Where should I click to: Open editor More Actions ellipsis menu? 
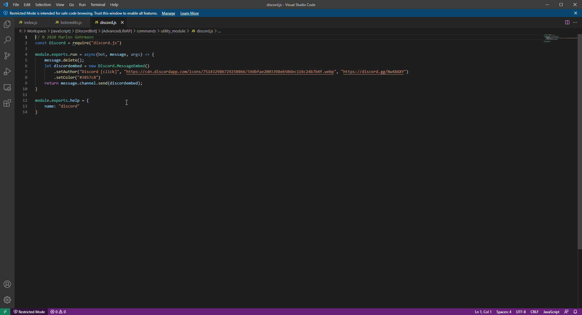(x=575, y=22)
